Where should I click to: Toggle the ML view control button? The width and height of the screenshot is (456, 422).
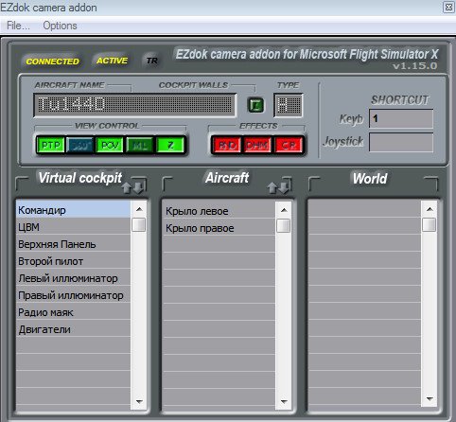[x=140, y=145]
